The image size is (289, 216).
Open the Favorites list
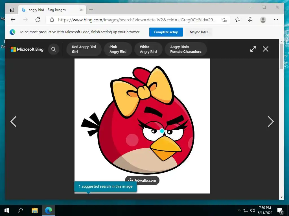coord(238,20)
